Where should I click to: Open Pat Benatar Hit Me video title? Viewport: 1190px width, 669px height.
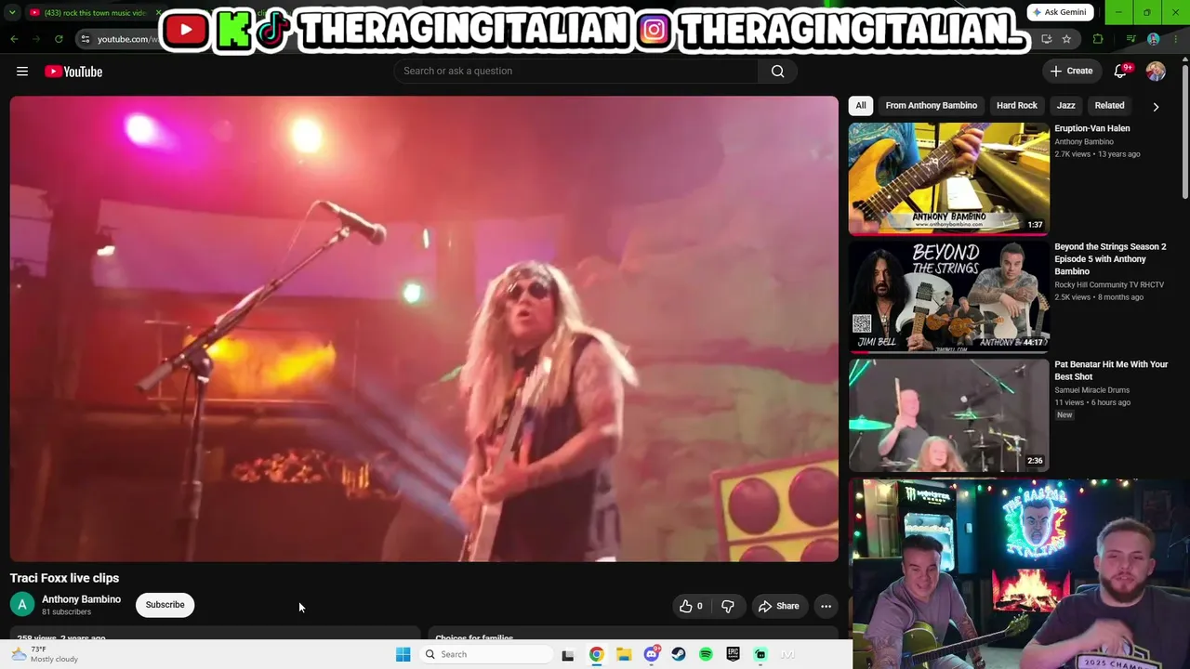point(1111,371)
